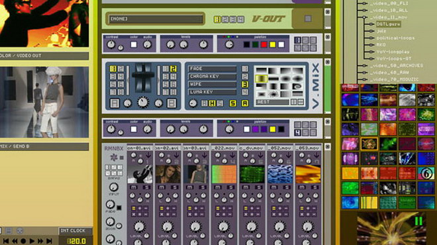Open the political-loops folder
Screen dimensions: 437x245
[x=395, y=38]
